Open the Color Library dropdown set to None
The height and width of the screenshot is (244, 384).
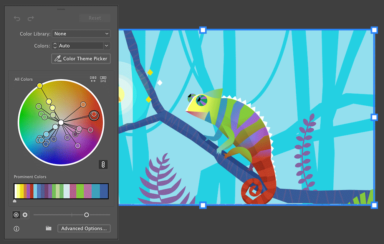81,33
